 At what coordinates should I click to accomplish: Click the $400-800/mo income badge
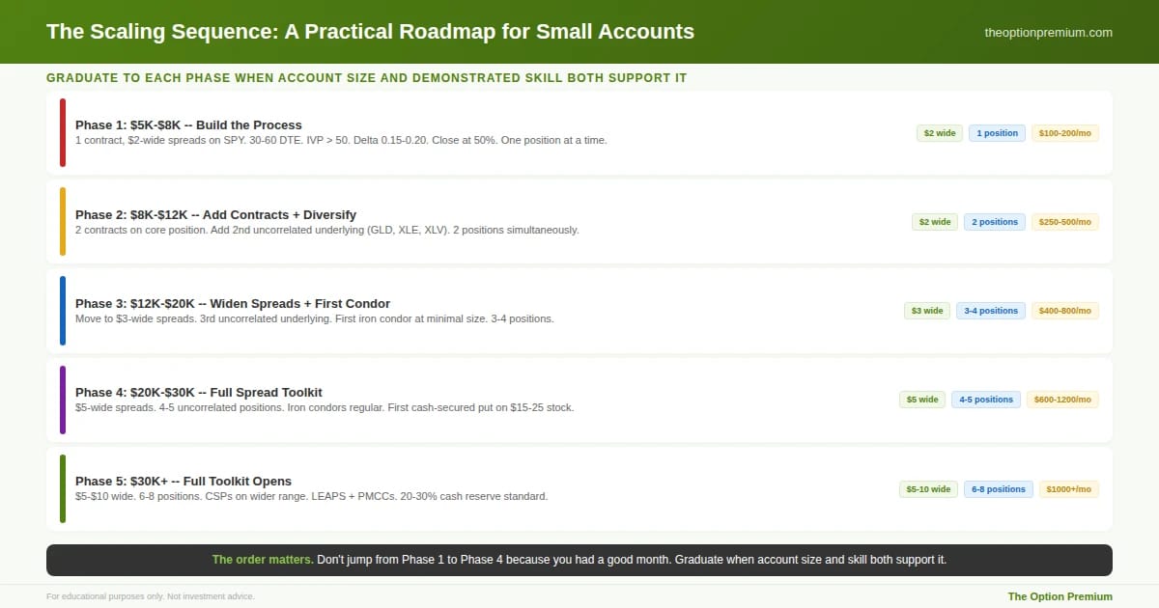1065,311
